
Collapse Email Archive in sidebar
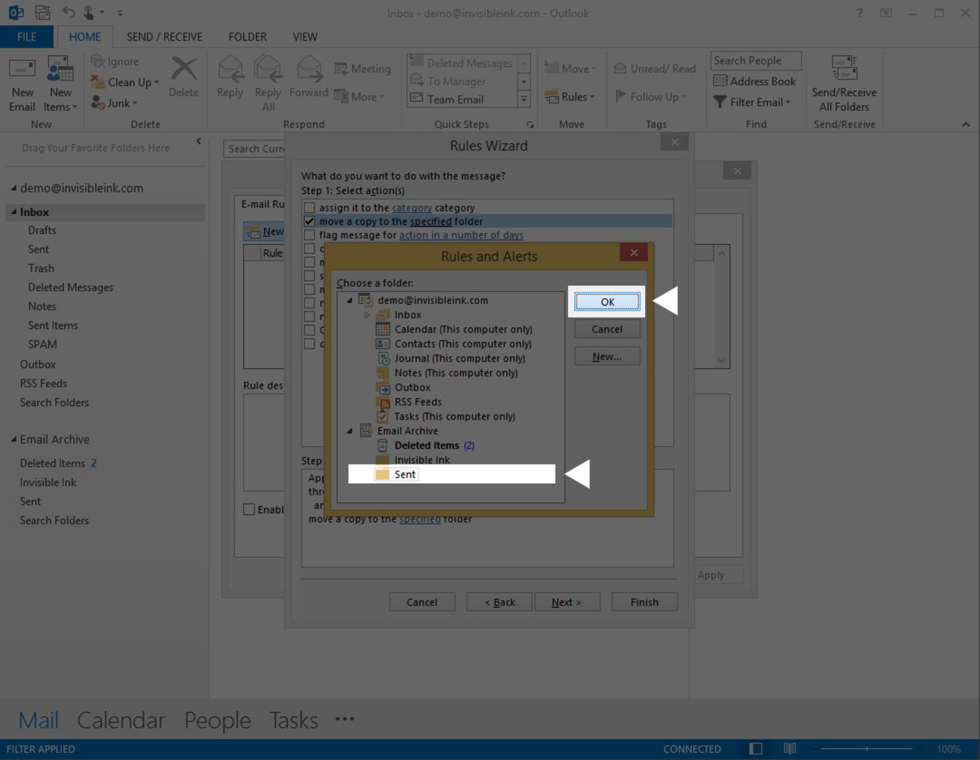coord(13,439)
